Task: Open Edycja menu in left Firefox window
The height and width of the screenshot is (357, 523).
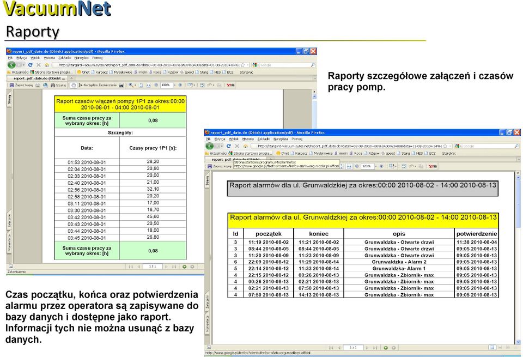Action: click(x=21, y=58)
